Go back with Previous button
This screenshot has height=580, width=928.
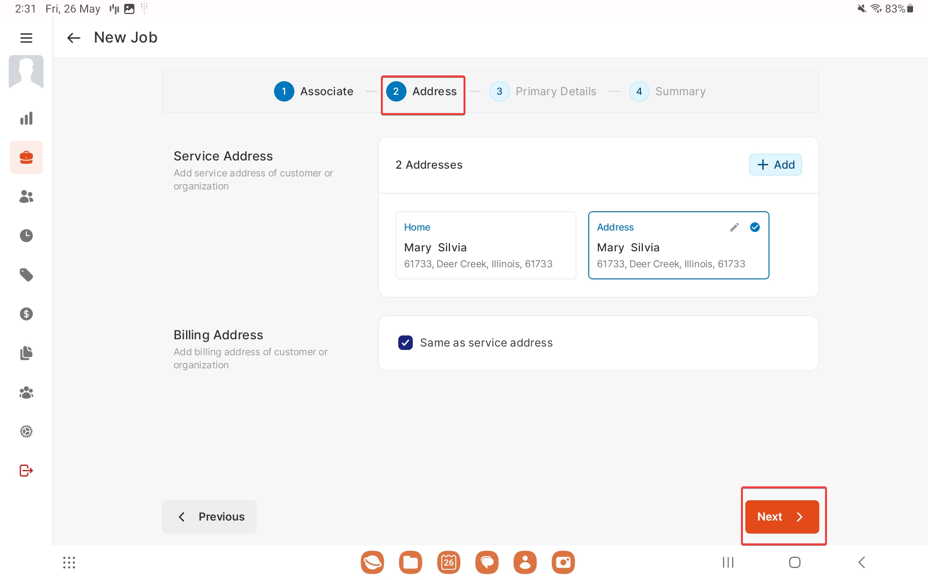pyautogui.click(x=209, y=517)
